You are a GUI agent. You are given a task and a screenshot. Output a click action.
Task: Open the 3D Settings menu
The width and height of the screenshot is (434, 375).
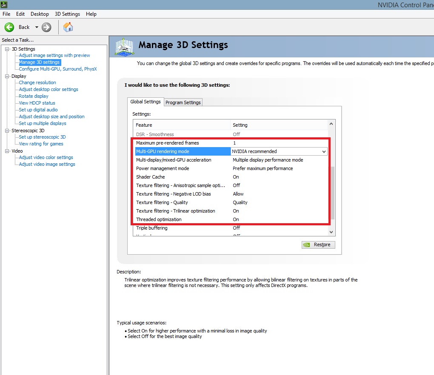tap(67, 14)
